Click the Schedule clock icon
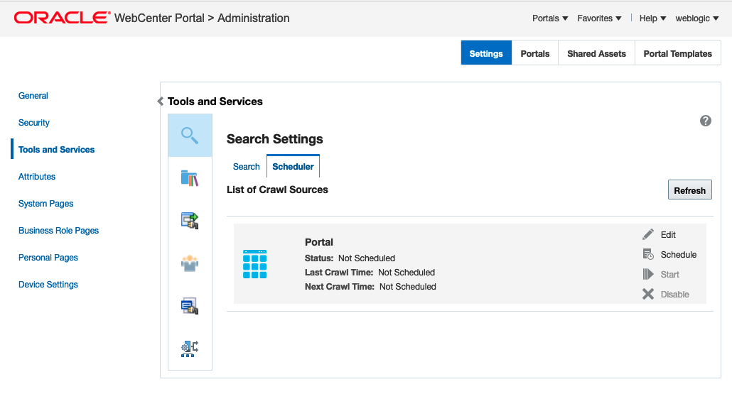The height and width of the screenshot is (416, 732). [x=648, y=254]
